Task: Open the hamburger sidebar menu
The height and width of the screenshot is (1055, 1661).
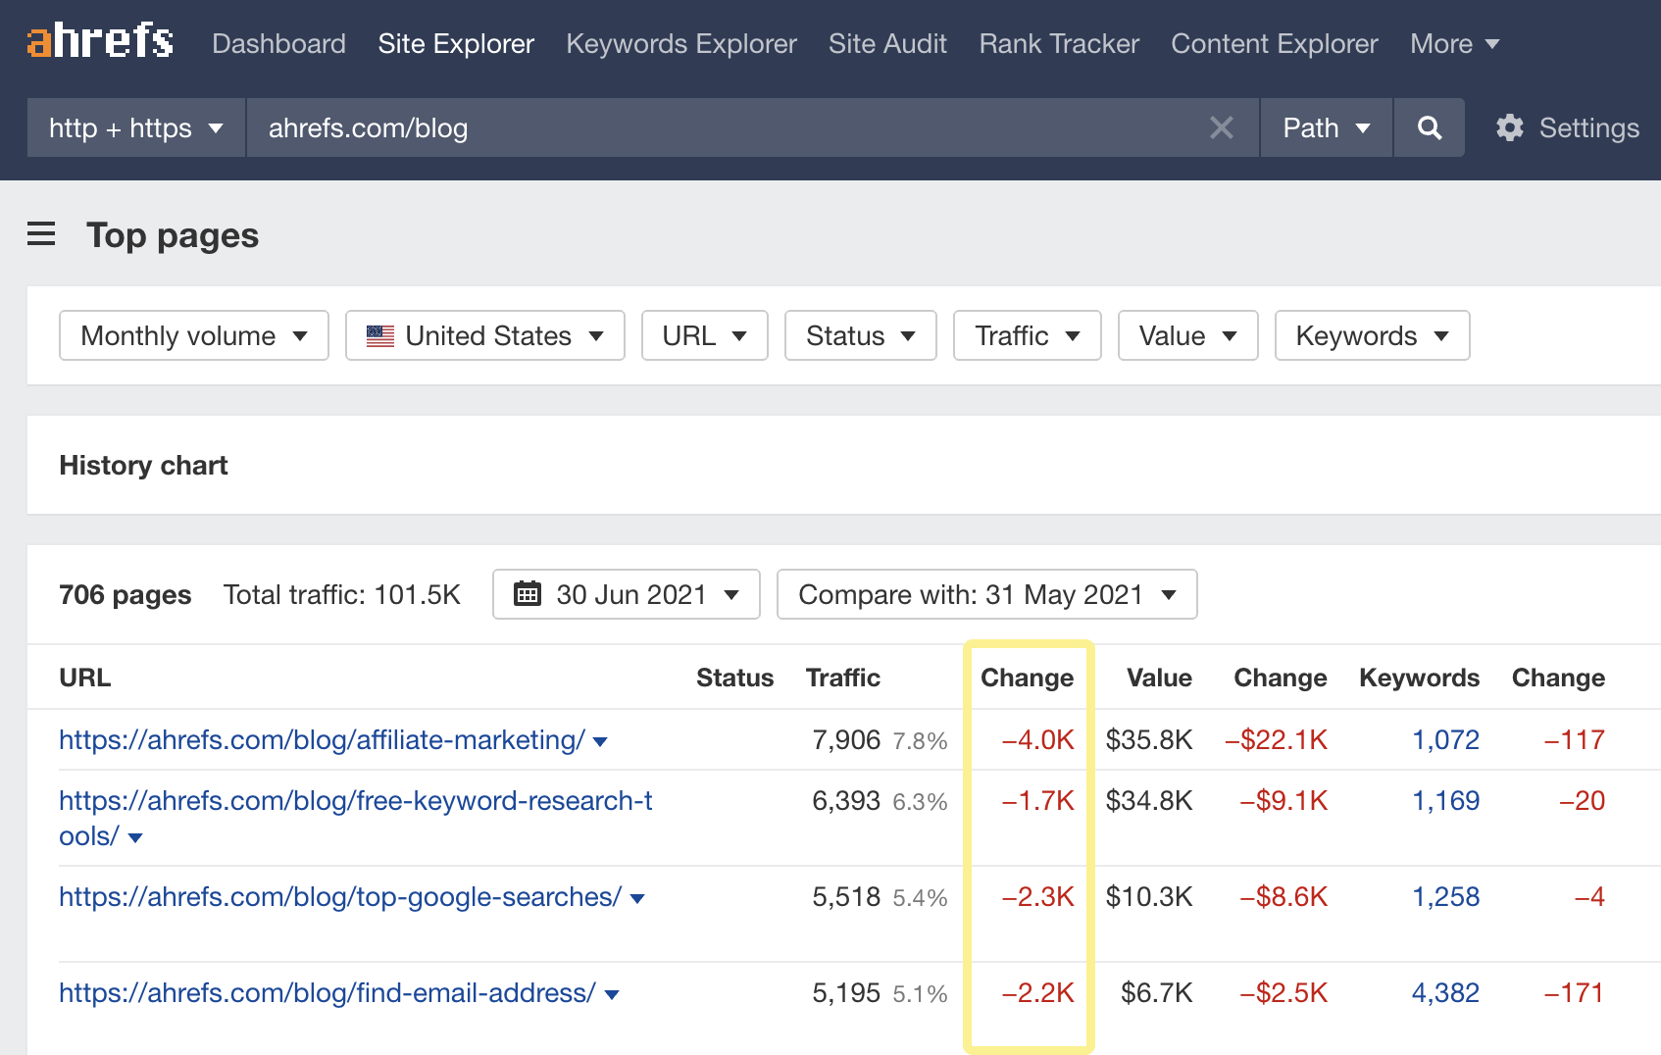Action: (41, 234)
